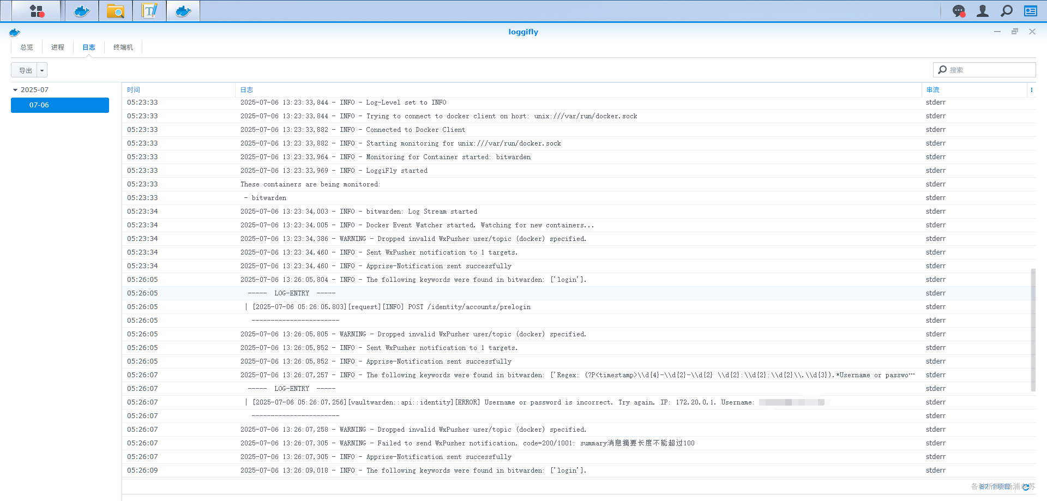Image resolution: width=1047 pixels, height=501 pixels.
Task: Sort by the 串流 column header
Action: 932,90
